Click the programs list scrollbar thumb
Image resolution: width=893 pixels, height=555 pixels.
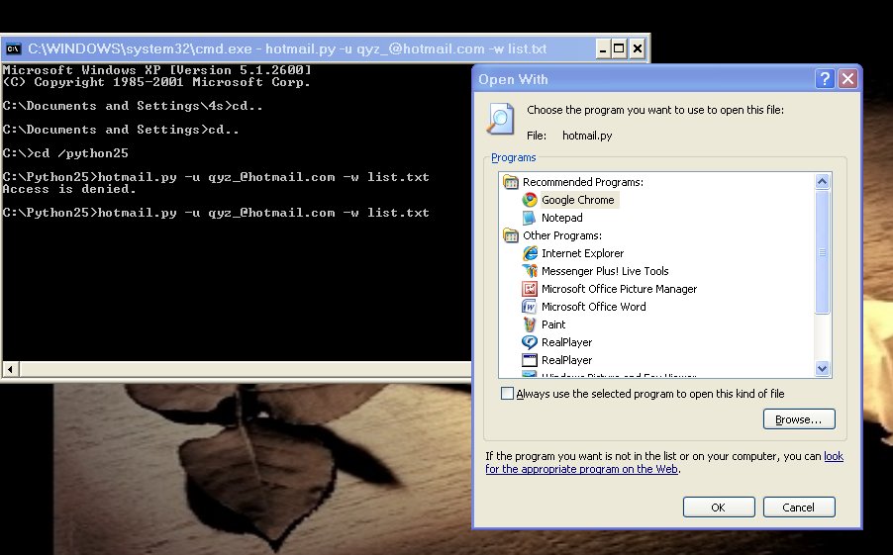(822, 251)
